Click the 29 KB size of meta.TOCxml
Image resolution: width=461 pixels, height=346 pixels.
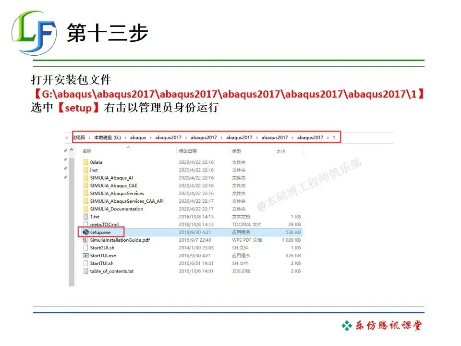coord(294,224)
